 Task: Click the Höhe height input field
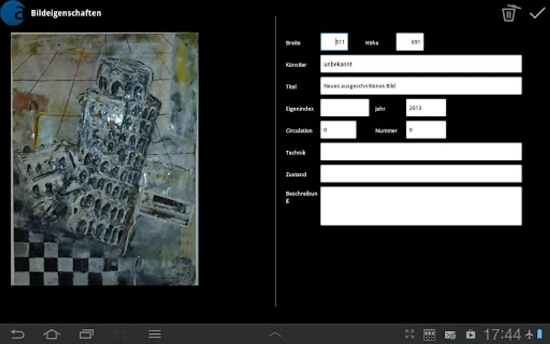(x=409, y=42)
